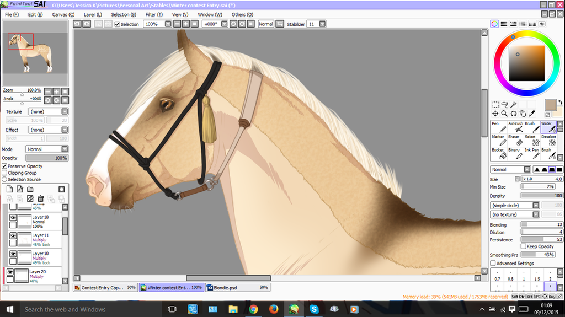565x317 pixels.
Task: Select the AirBrush tool
Action: coord(515,127)
